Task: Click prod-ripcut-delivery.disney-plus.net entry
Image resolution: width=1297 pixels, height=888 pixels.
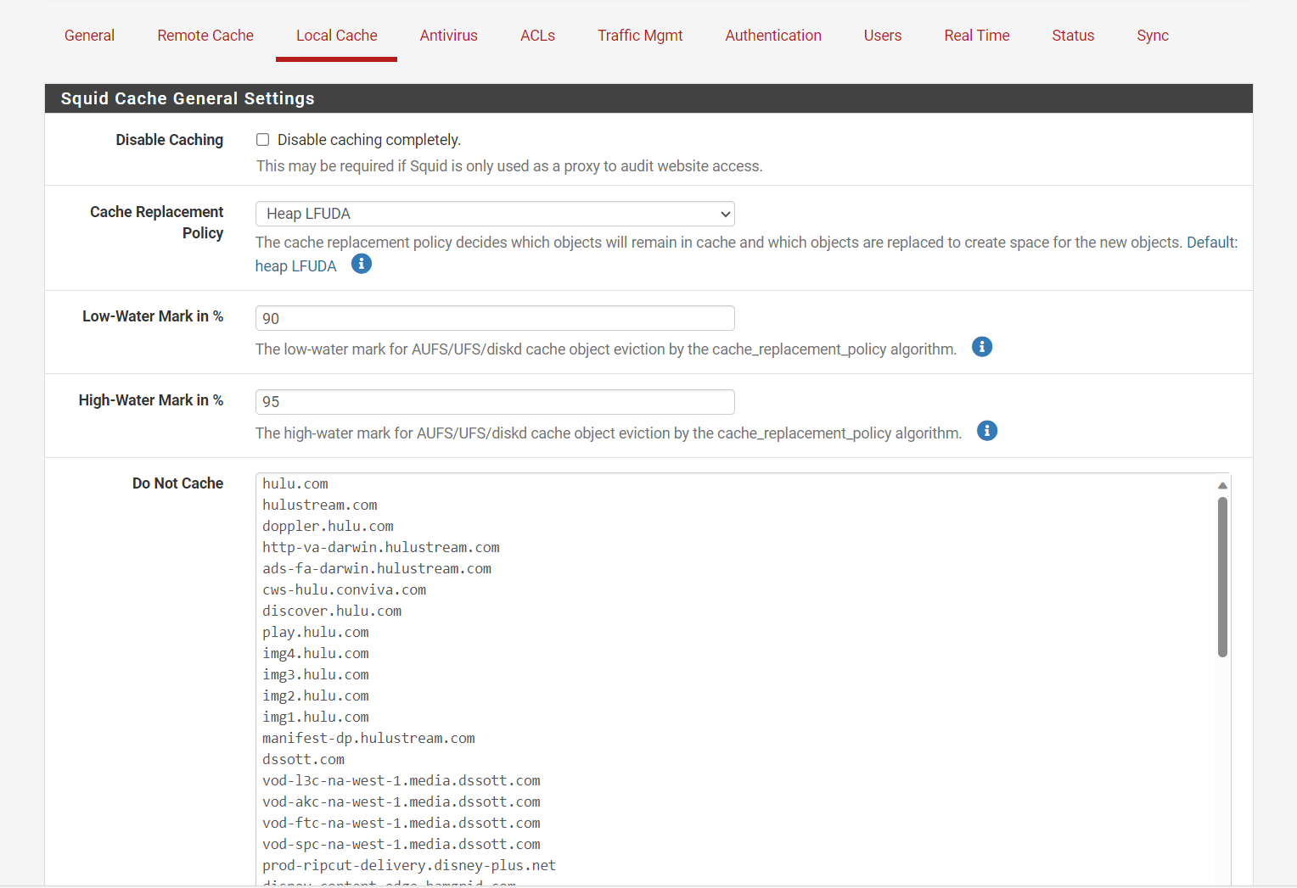Action: [x=409, y=865]
